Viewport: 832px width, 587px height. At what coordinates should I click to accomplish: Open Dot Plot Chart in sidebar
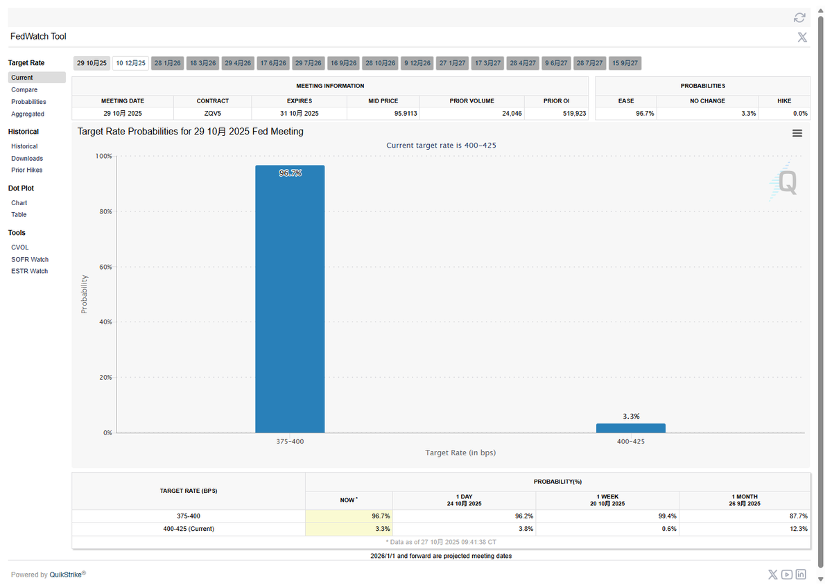[x=19, y=203]
